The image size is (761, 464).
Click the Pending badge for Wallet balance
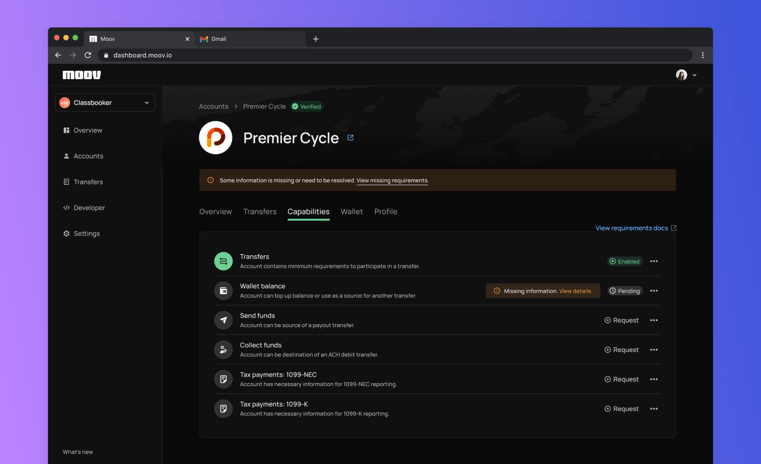(625, 291)
